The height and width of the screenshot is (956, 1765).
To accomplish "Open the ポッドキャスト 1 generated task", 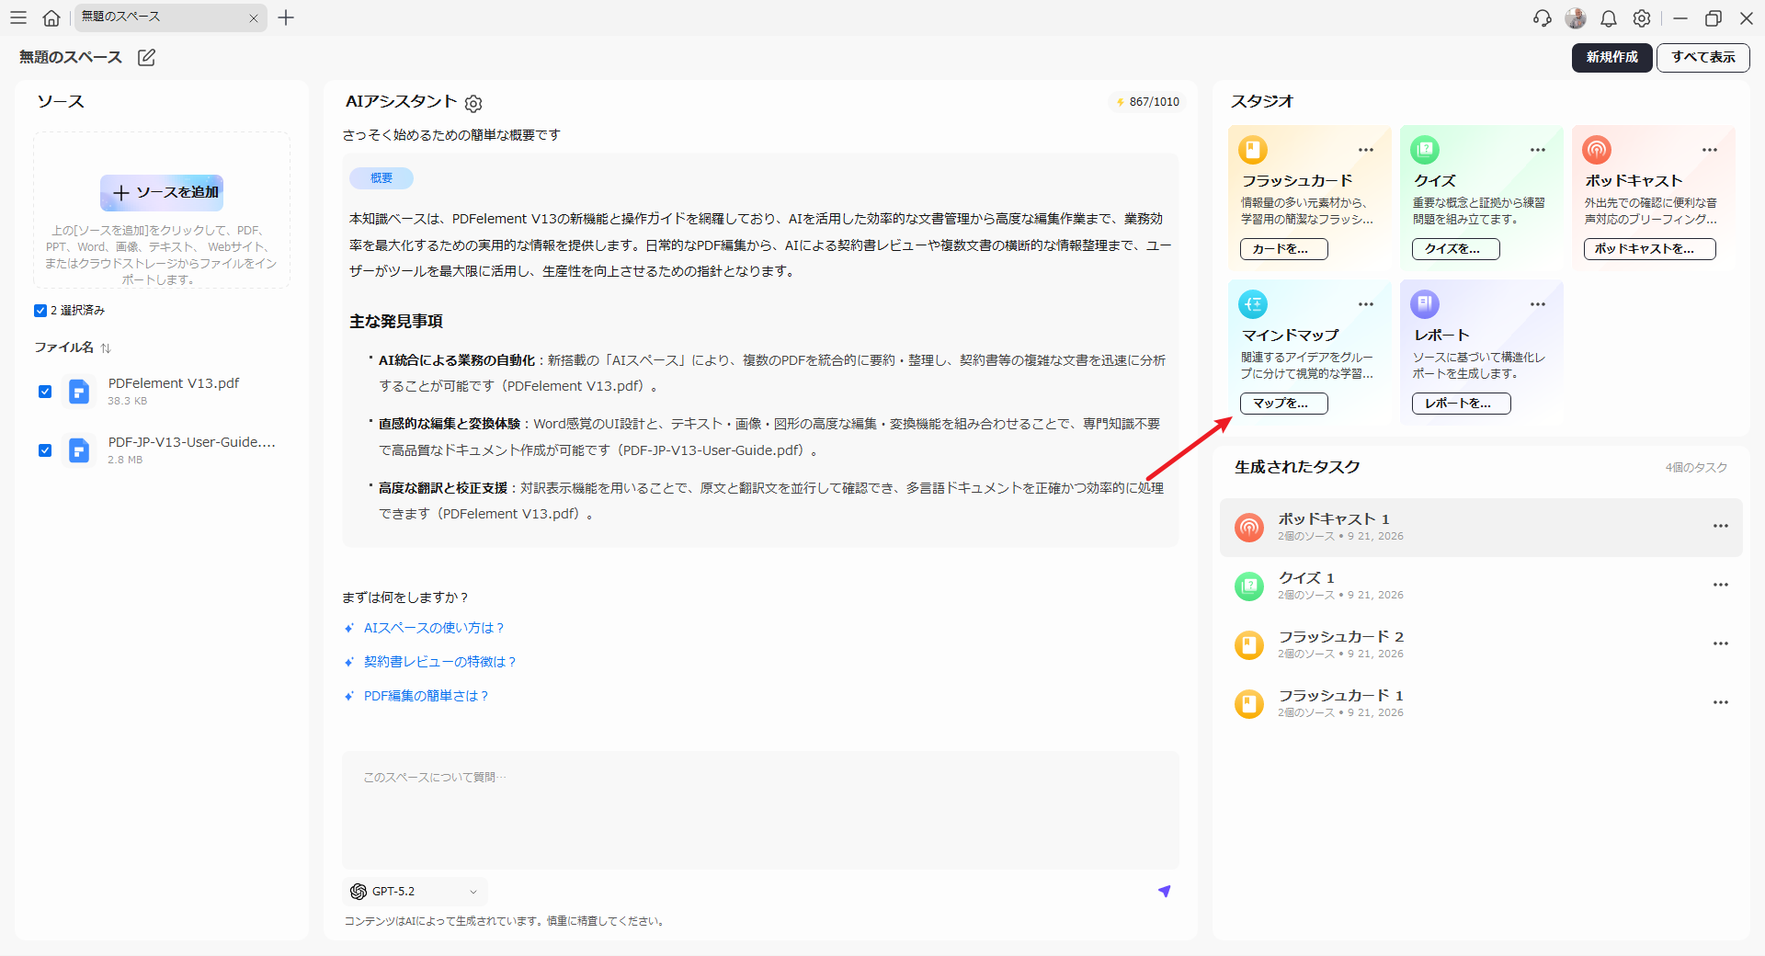I will point(1481,528).
